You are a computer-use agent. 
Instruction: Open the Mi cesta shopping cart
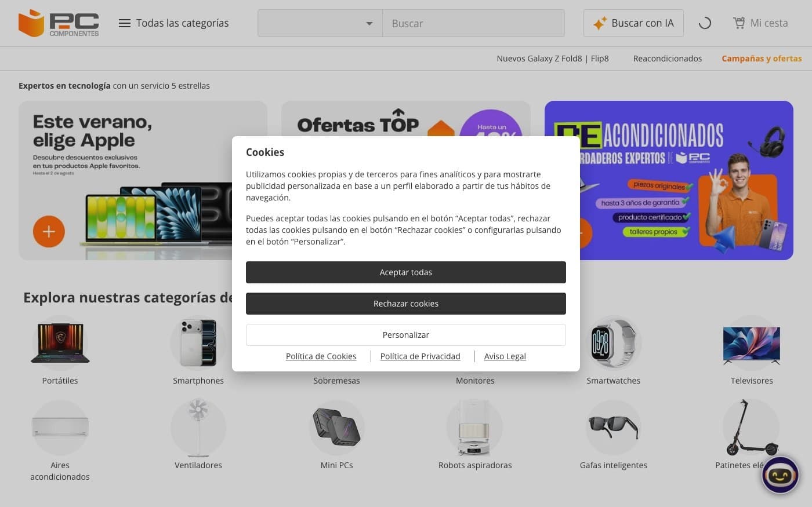[760, 23]
